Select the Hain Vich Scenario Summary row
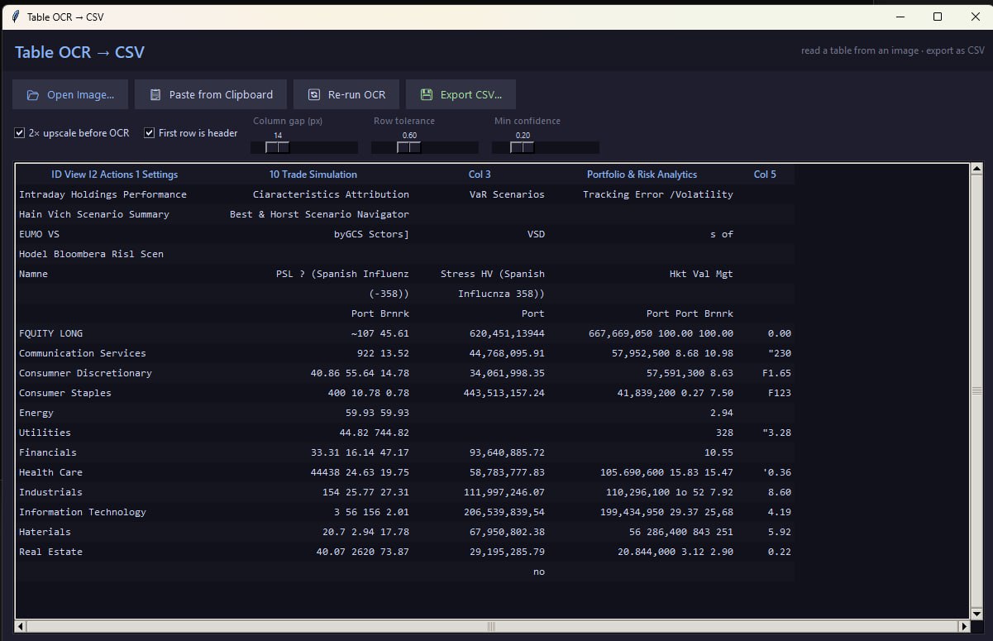This screenshot has width=993, height=641. point(405,214)
